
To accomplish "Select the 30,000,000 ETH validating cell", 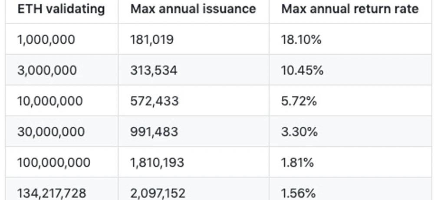I will 51,132.
